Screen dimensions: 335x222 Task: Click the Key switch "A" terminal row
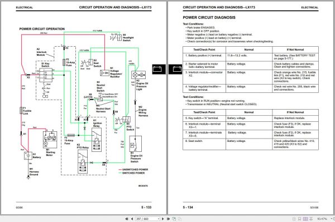click(251, 118)
